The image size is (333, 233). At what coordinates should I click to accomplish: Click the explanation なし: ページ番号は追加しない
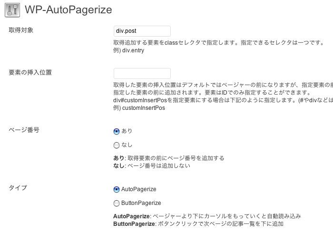tap(152, 166)
